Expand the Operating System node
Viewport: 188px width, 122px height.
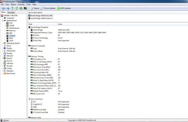[x=2, y=43]
